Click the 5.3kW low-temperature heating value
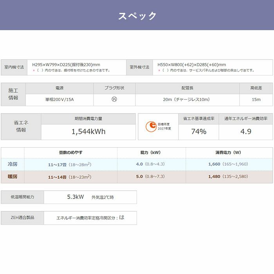The image size is (274, 274). 76,197
